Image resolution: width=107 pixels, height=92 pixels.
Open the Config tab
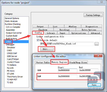[38, 33]
